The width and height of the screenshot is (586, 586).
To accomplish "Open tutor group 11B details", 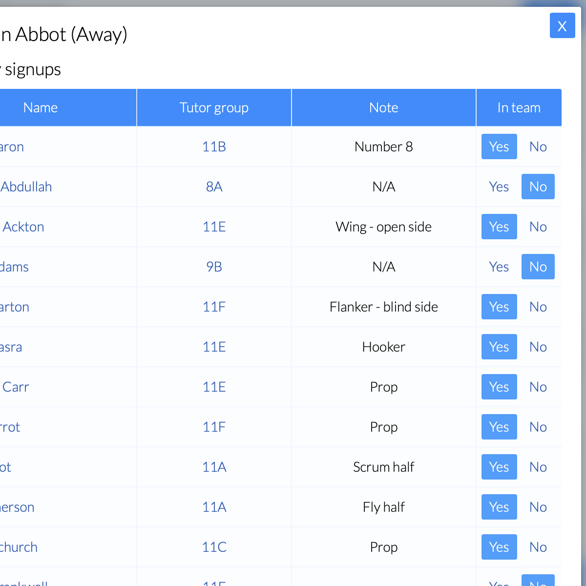I will pyautogui.click(x=214, y=146).
